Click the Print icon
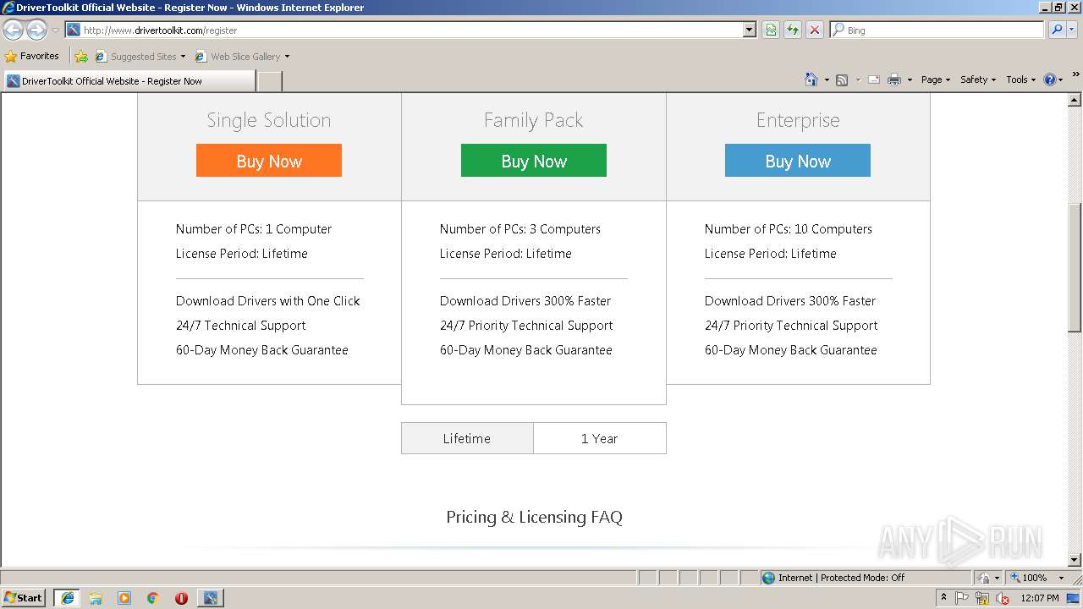Viewport: 1083px width, 609px height. (x=894, y=80)
